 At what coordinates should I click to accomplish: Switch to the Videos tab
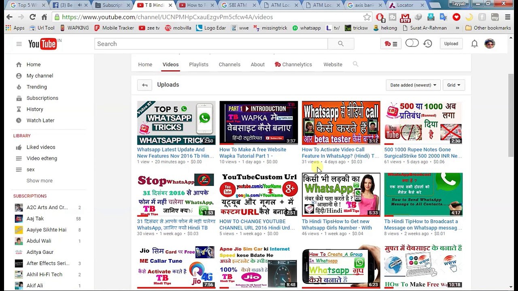point(170,65)
